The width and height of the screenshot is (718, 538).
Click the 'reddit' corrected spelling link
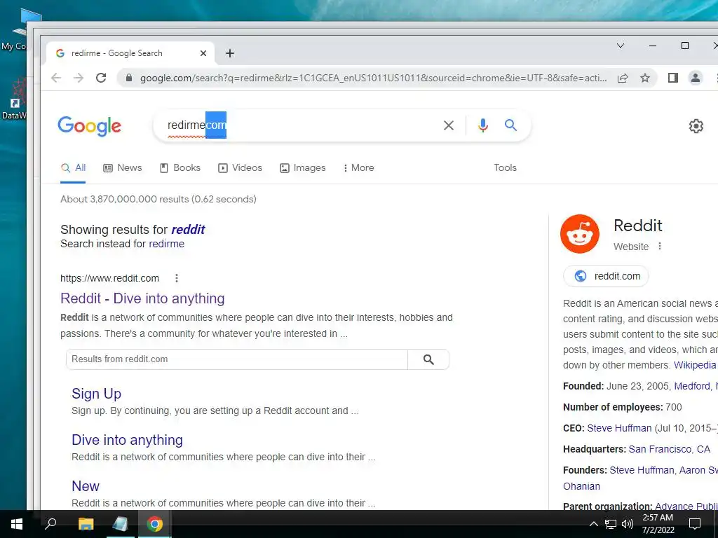coord(188,230)
